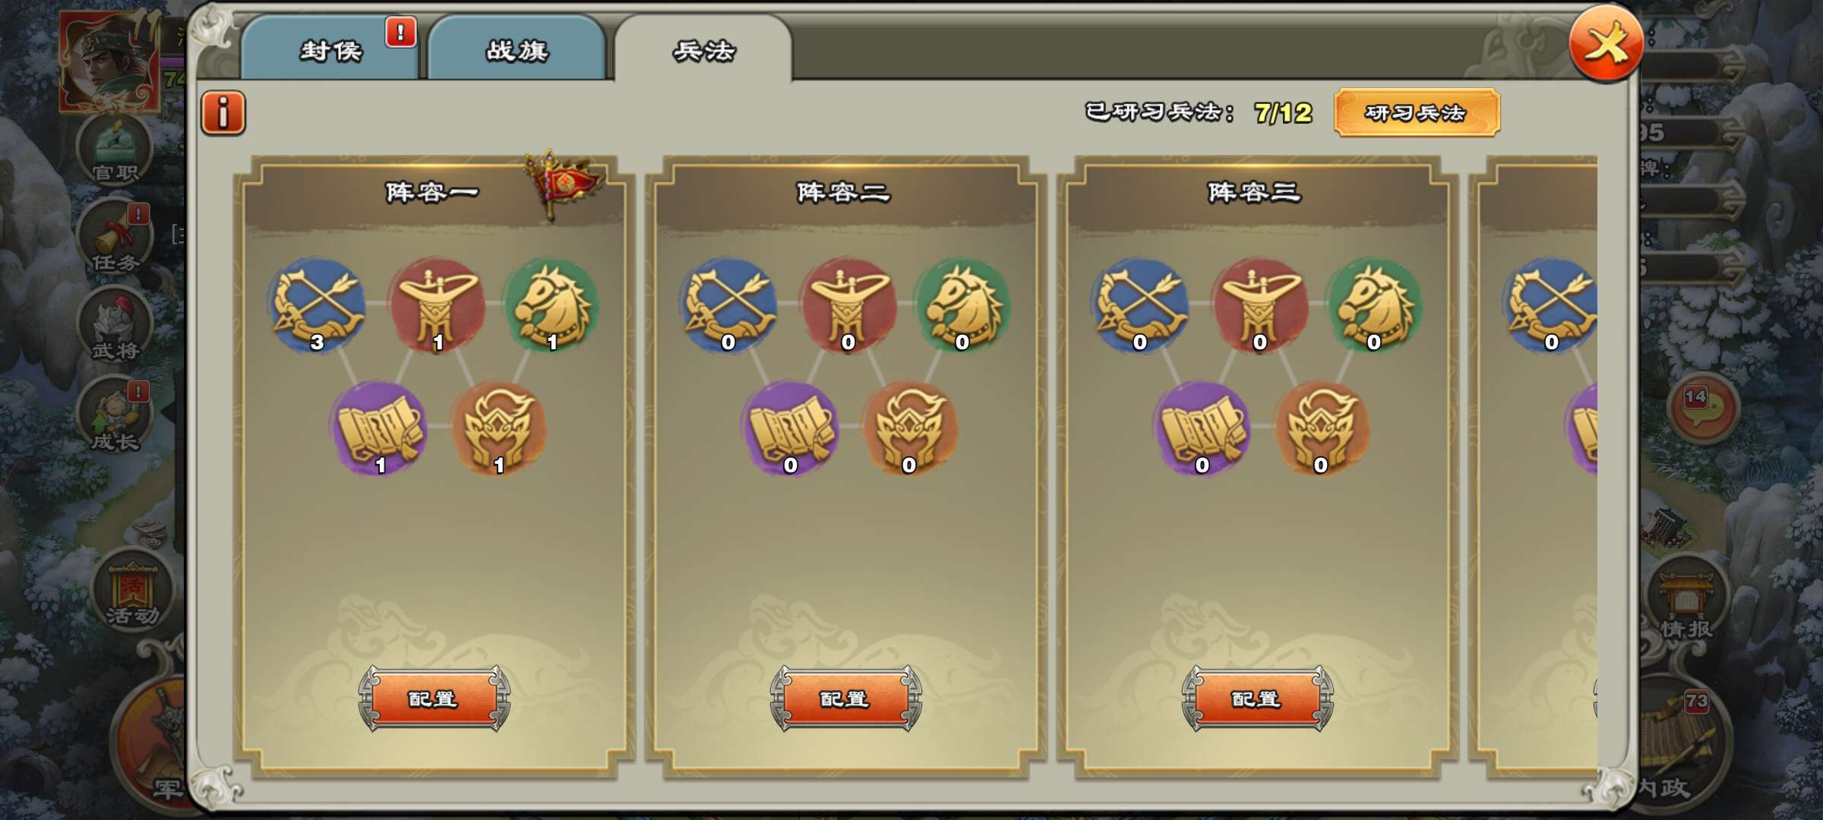This screenshot has width=1823, height=820.
Task: Select the green horse cavalry icon in 阵容二
Action: 963,305
